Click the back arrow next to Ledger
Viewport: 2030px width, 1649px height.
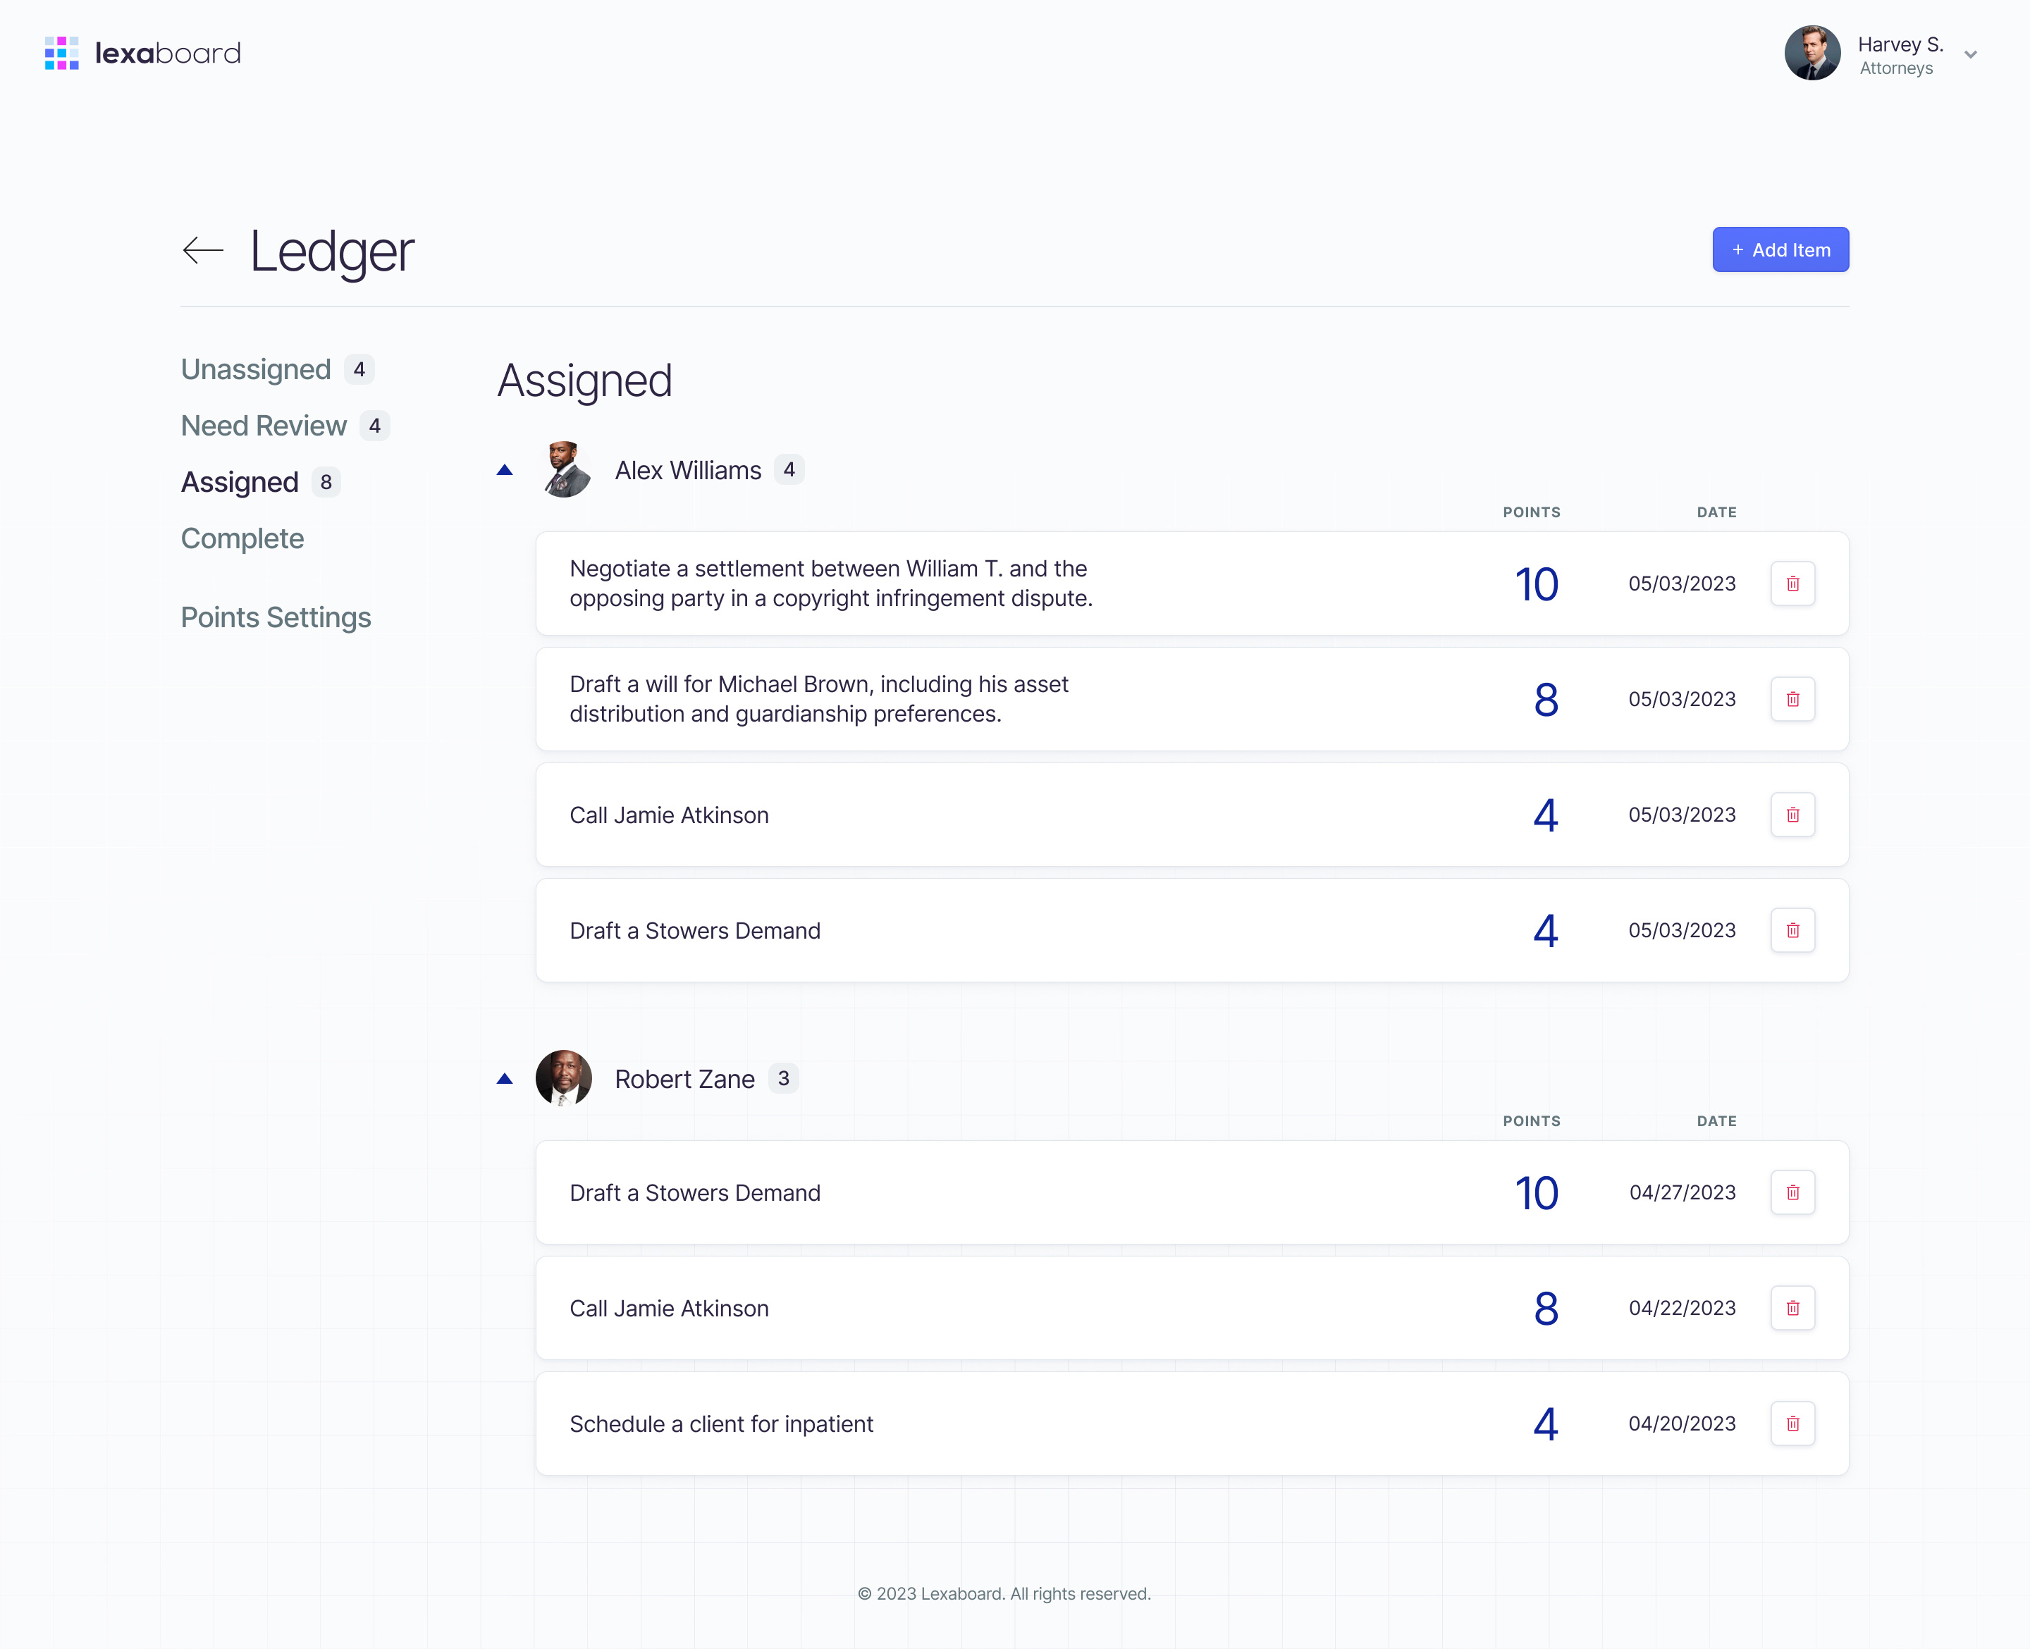pyautogui.click(x=202, y=250)
